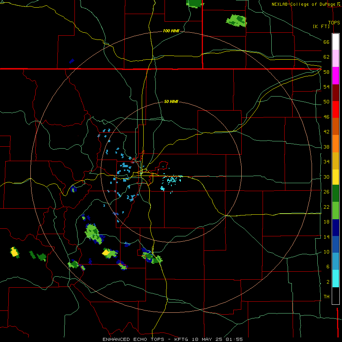
Task: Click the 18 legend value
Action: coord(326,222)
